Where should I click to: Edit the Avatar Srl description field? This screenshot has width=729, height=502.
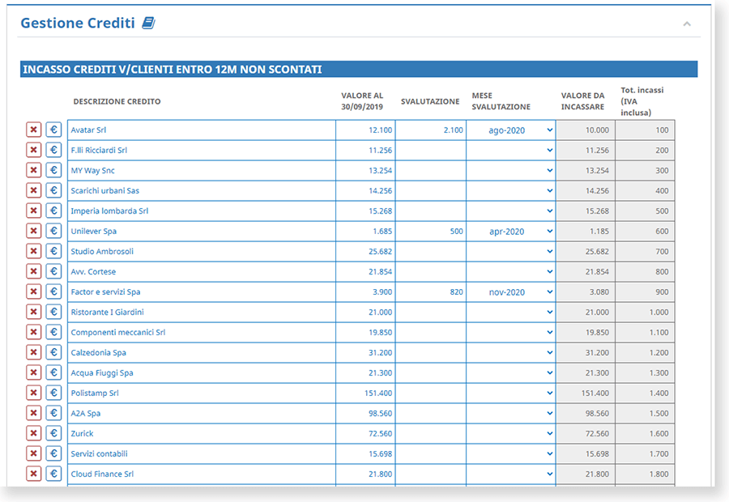coord(202,130)
